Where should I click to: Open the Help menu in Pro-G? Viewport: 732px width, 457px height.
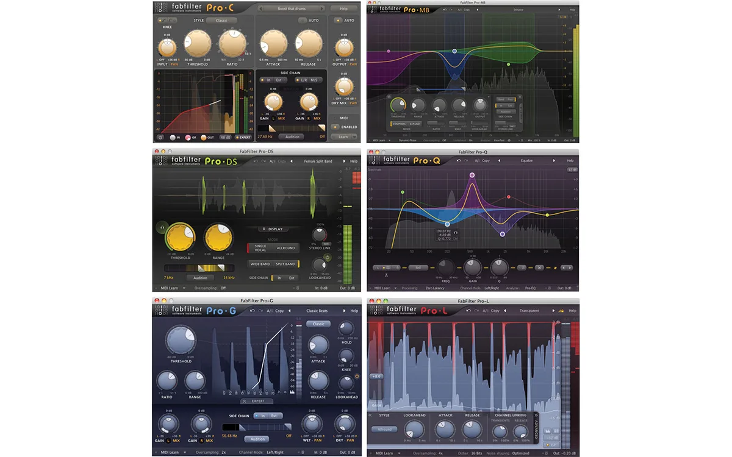[354, 311]
